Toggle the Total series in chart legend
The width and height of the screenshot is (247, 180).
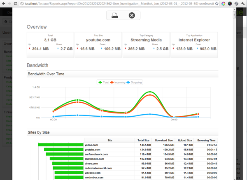104,82
